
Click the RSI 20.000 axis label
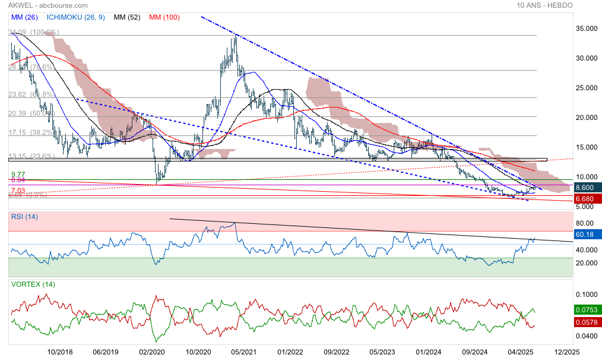tap(587, 263)
